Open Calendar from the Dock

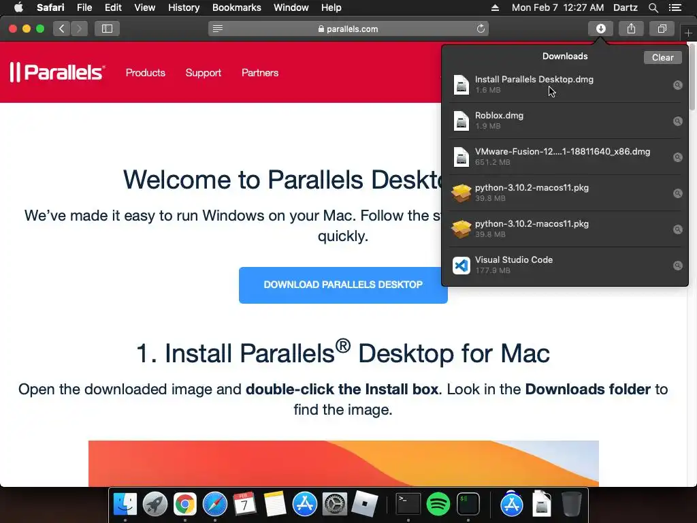tap(244, 505)
